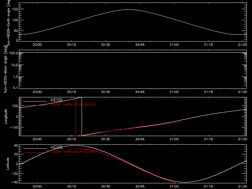Click 20:00 time label under Earth angle plot

pos(37,44)
